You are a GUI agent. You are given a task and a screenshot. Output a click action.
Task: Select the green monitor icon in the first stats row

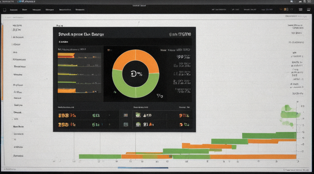point(138,115)
